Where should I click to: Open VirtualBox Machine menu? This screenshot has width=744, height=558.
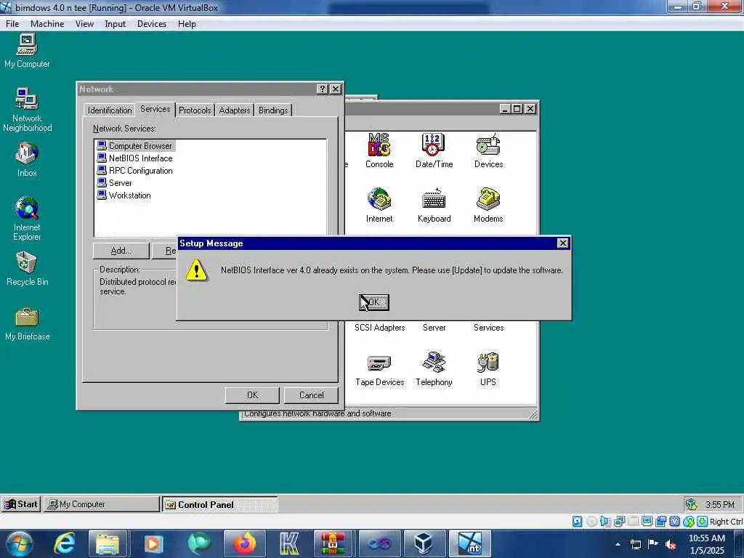point(47,24)
